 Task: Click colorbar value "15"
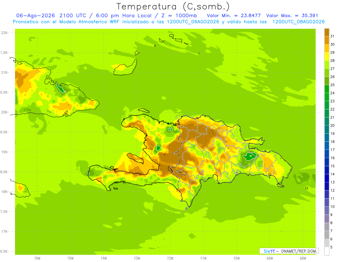coord(332,166)
